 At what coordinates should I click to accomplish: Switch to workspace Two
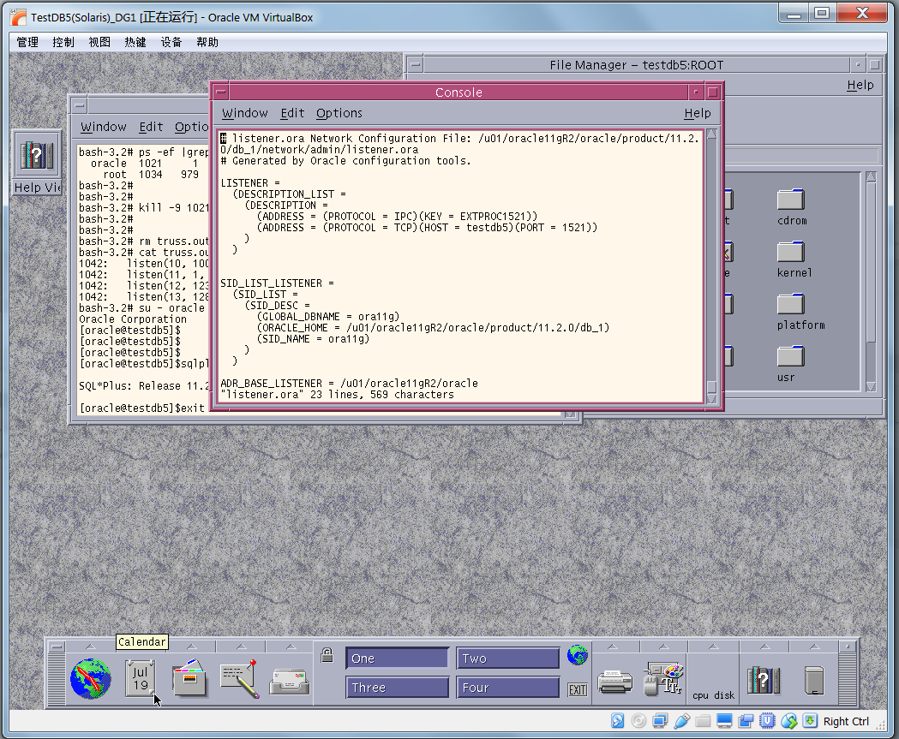click(508, 659)
